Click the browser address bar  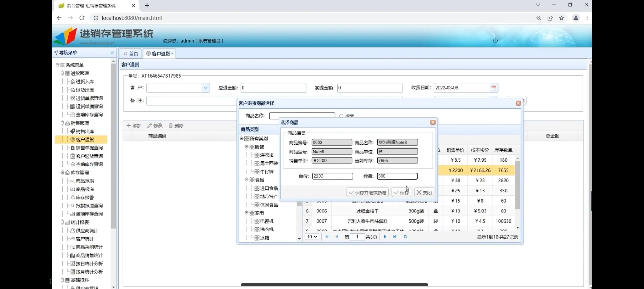pyautogui.click(x=311, y=18)
